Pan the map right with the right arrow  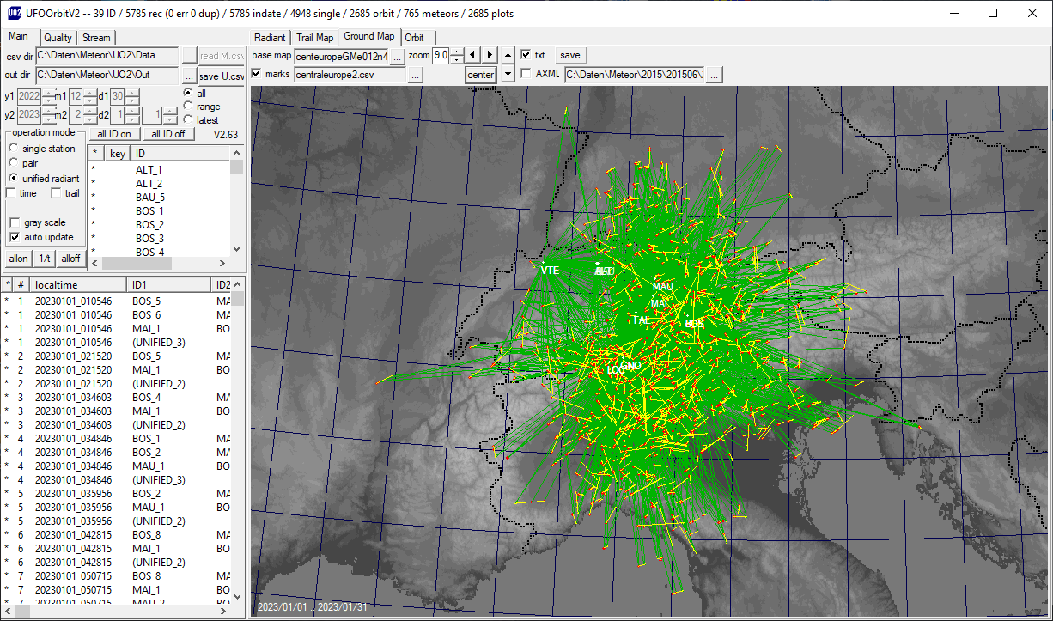point(490,55)
